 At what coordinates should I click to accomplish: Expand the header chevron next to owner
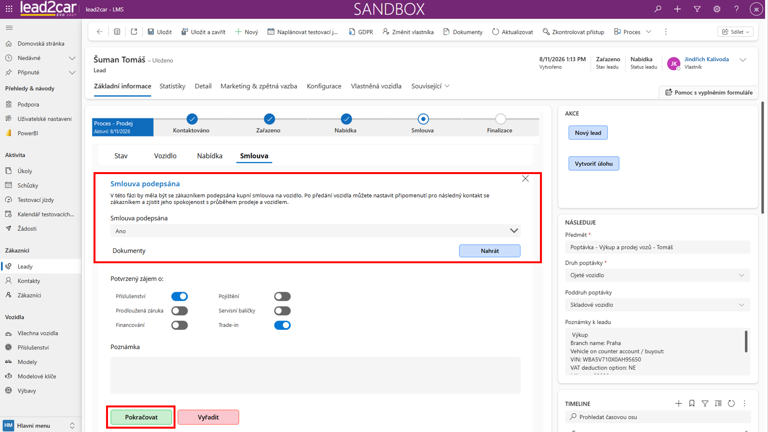743,60
